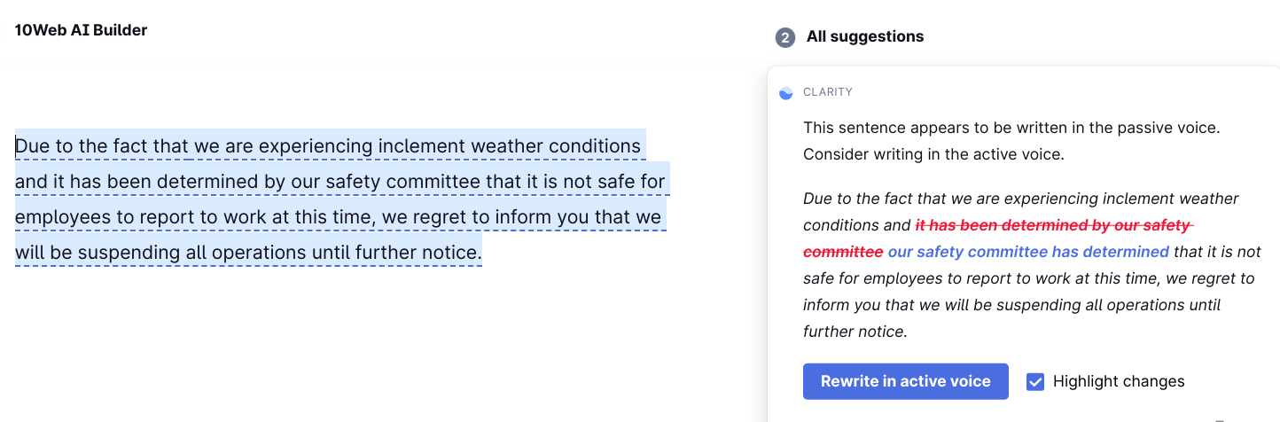Click the italic rewritten sentence preview ending 'further notice'
The width and height of the screenshot is (1280, 422).
(1032, 265)
